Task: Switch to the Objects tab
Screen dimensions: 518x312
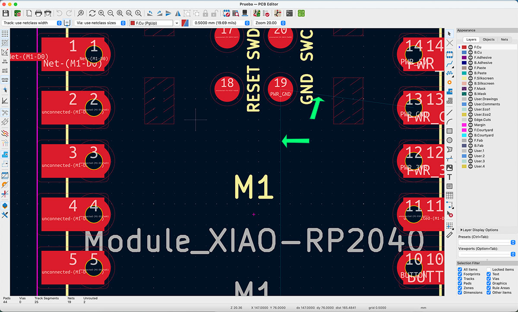Action: click(x=489, y=39)
